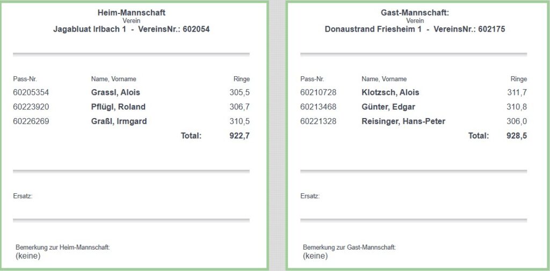Screen dimensions: 550x271
Task: Click pass number 60226269
Action: point(31,121)
